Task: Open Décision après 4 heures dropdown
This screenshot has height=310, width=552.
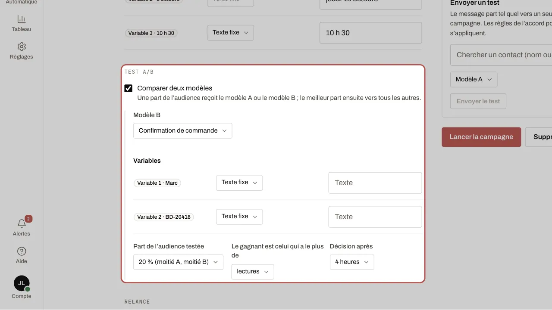Action: click(352, 262)
